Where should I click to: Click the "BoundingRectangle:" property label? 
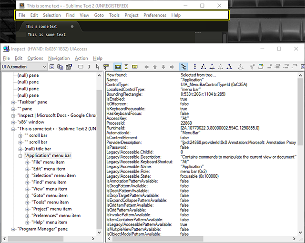(x=124, y=94)
